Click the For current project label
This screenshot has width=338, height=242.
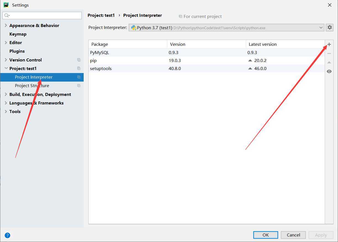point(203,17)
